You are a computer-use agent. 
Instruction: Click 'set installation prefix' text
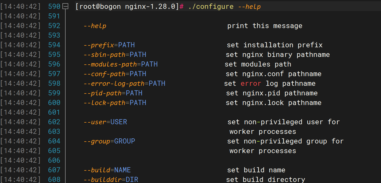coord(275,45)
